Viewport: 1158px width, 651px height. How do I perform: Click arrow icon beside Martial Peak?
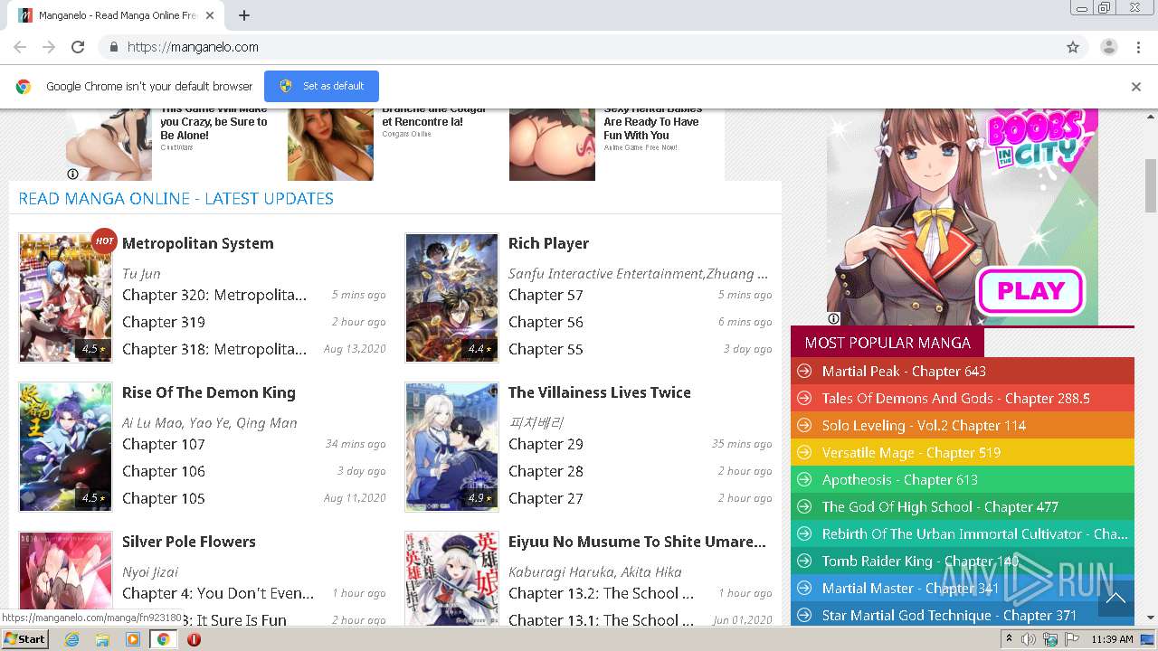803,372
